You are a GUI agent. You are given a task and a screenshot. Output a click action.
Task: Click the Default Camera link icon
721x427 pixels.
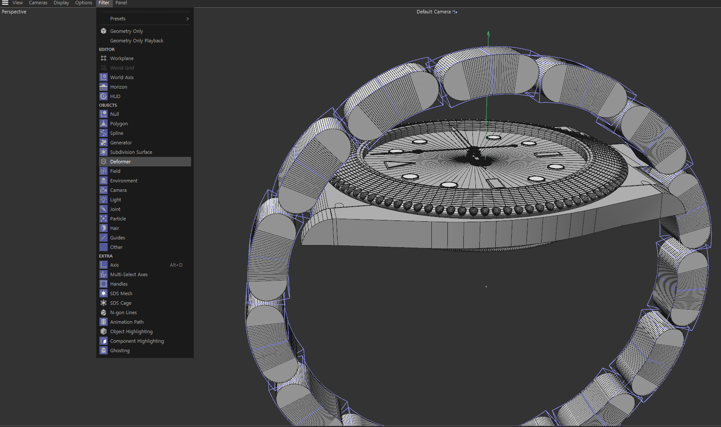[455, 12]
